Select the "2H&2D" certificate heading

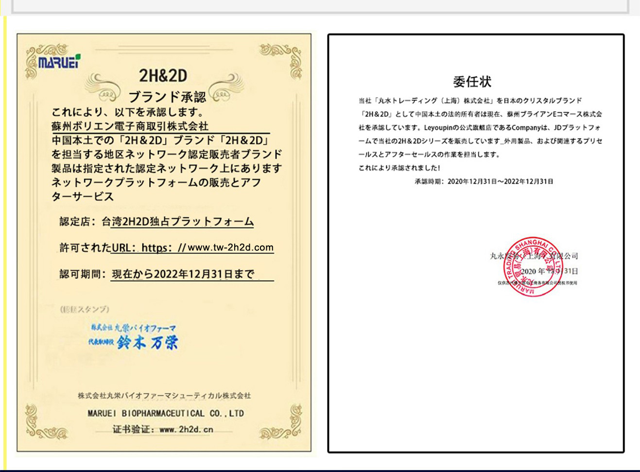coord(163,76)
